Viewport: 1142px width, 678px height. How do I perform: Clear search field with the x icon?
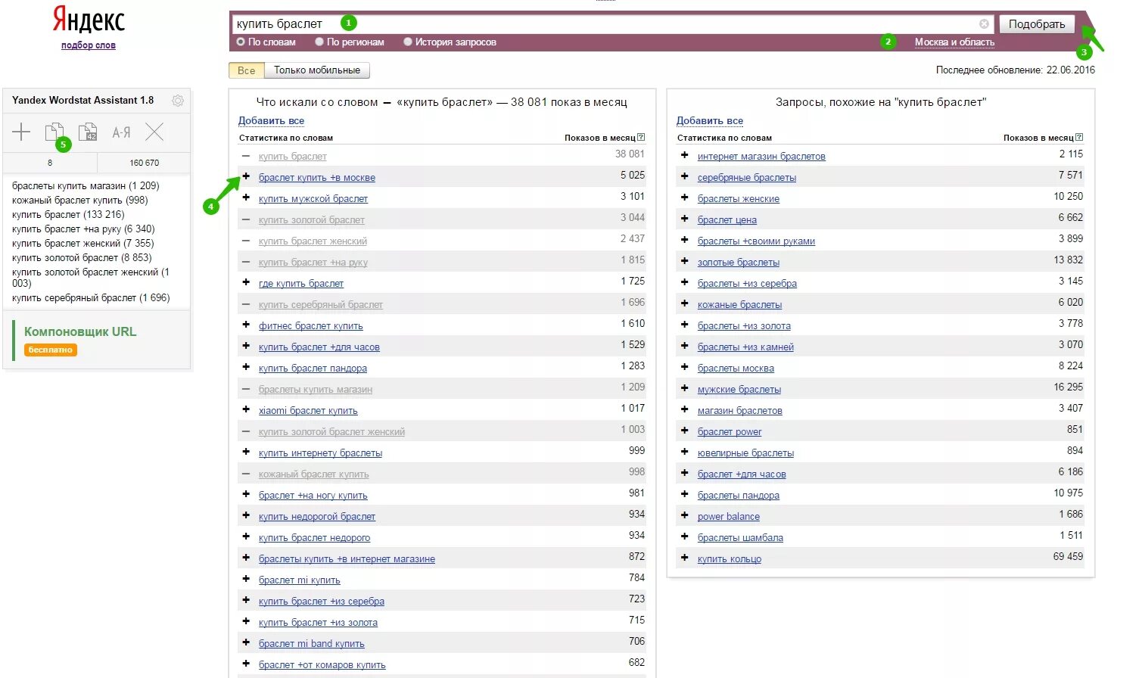click(984, 24)
